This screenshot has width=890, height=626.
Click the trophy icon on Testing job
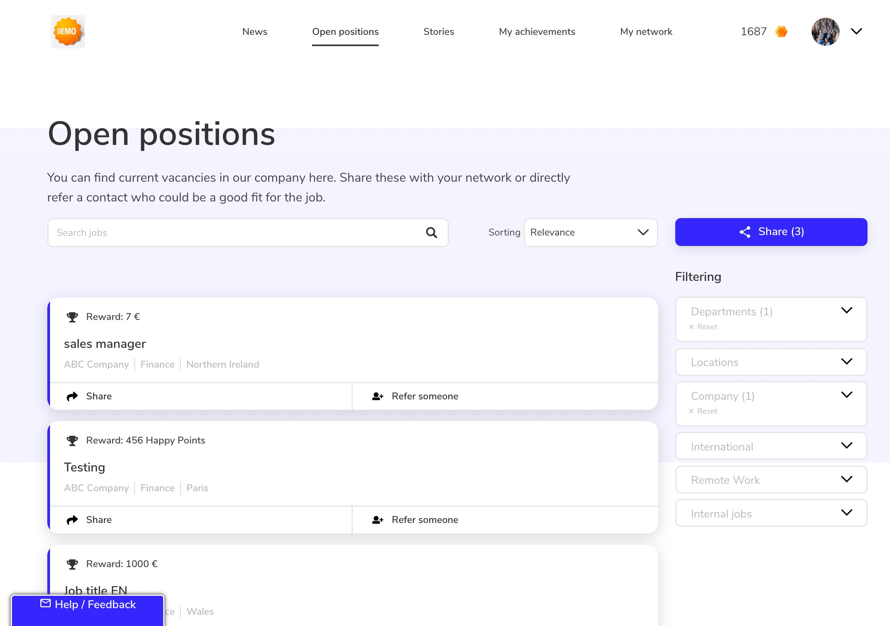72,441
